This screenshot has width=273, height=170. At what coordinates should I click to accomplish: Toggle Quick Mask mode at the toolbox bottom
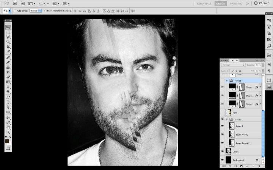coord(8,148)
